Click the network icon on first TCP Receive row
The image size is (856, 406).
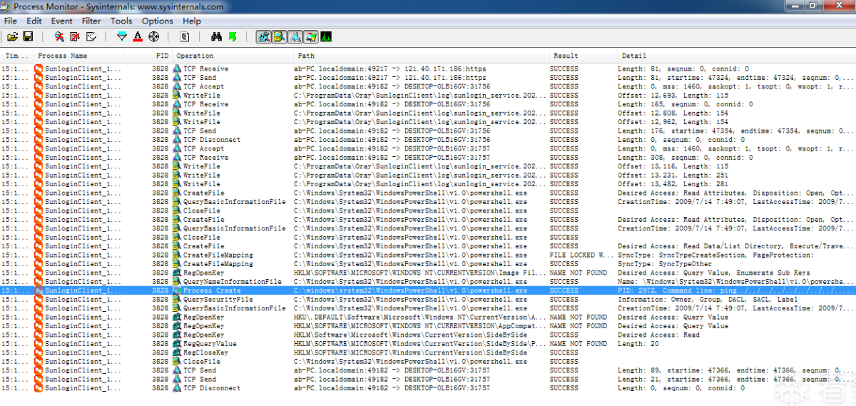[177, 68]
